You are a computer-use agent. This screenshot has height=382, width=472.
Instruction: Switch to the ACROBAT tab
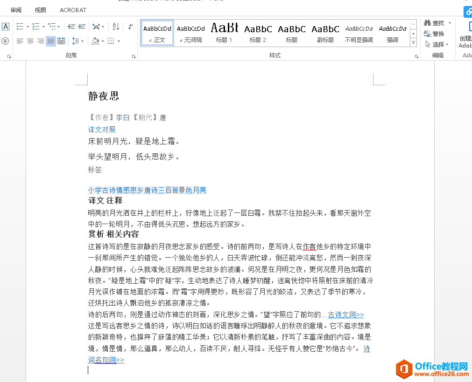pyautogui.click(x=73, y=10)
